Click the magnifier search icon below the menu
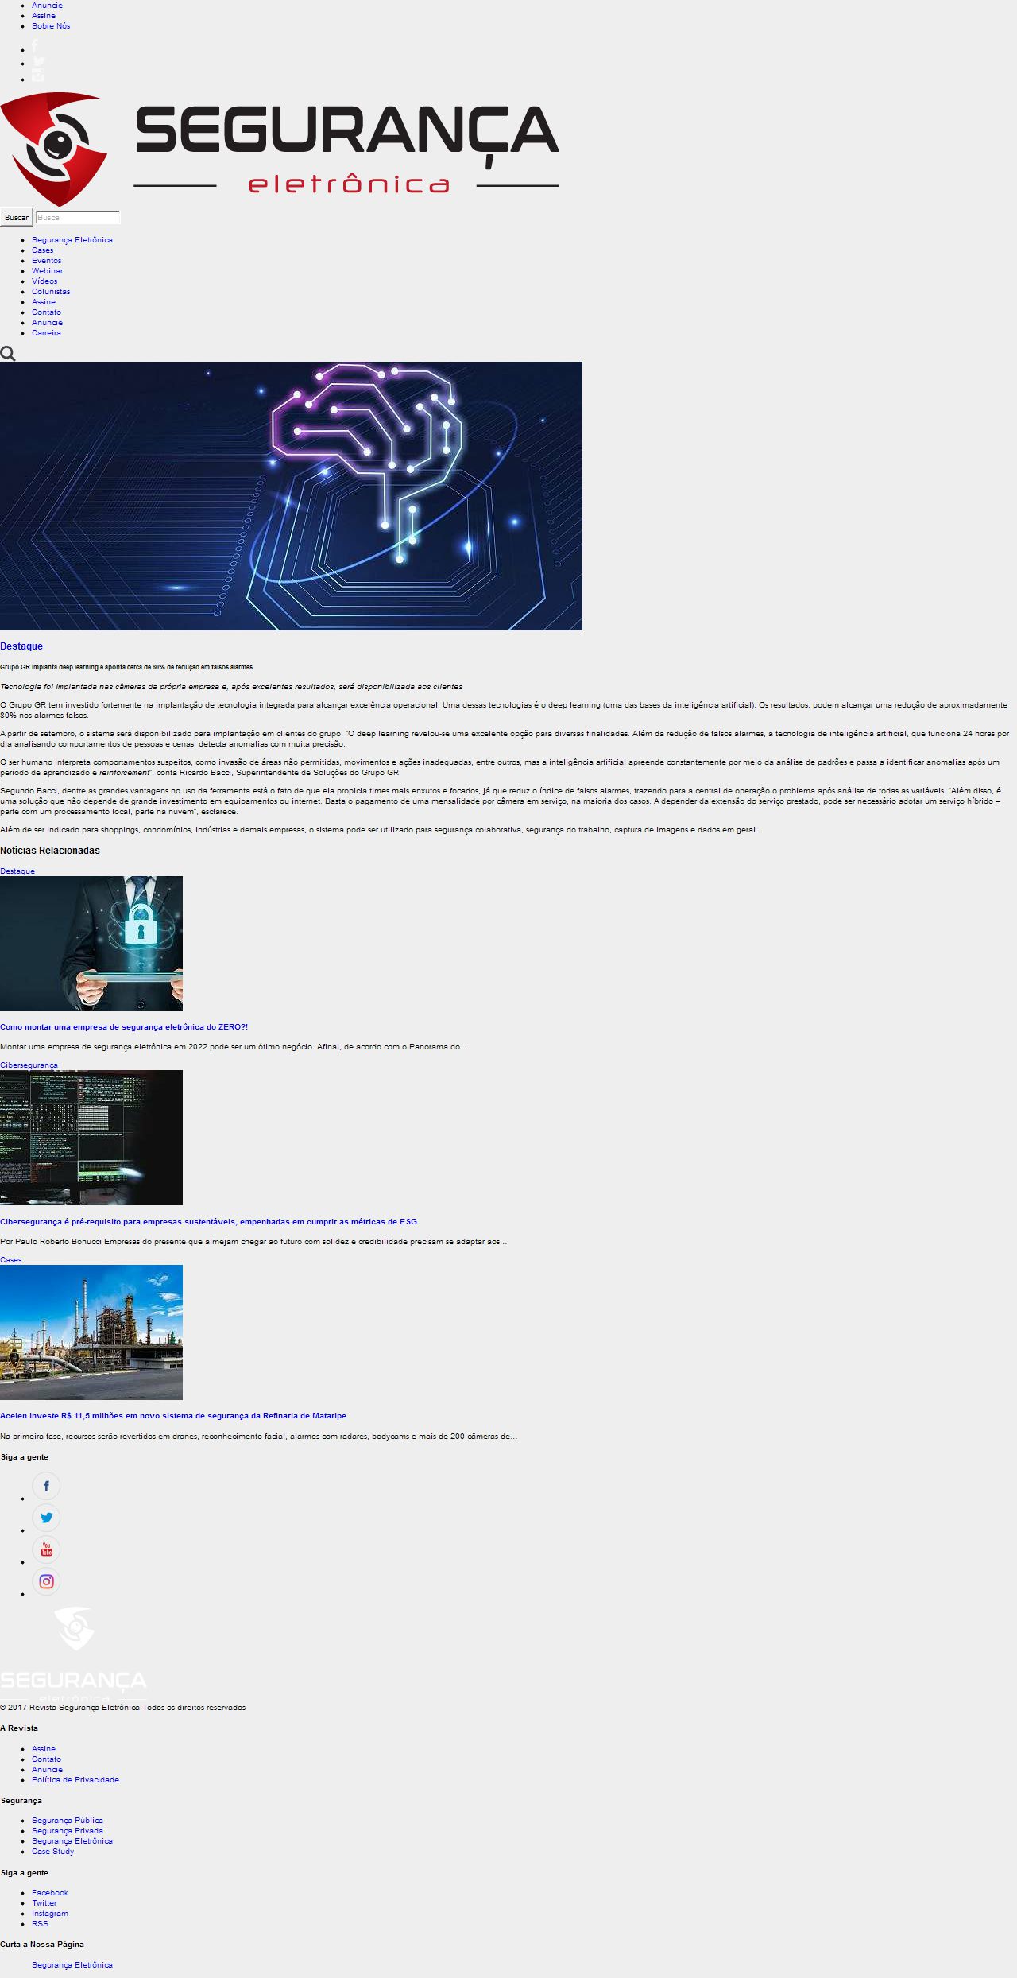The width and height of the screenshot is (1017, 1978). [8, 354]
